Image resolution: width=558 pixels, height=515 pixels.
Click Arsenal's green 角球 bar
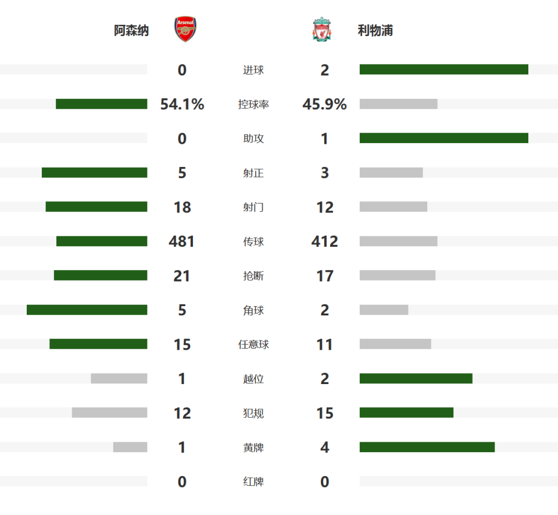point(87,310)
